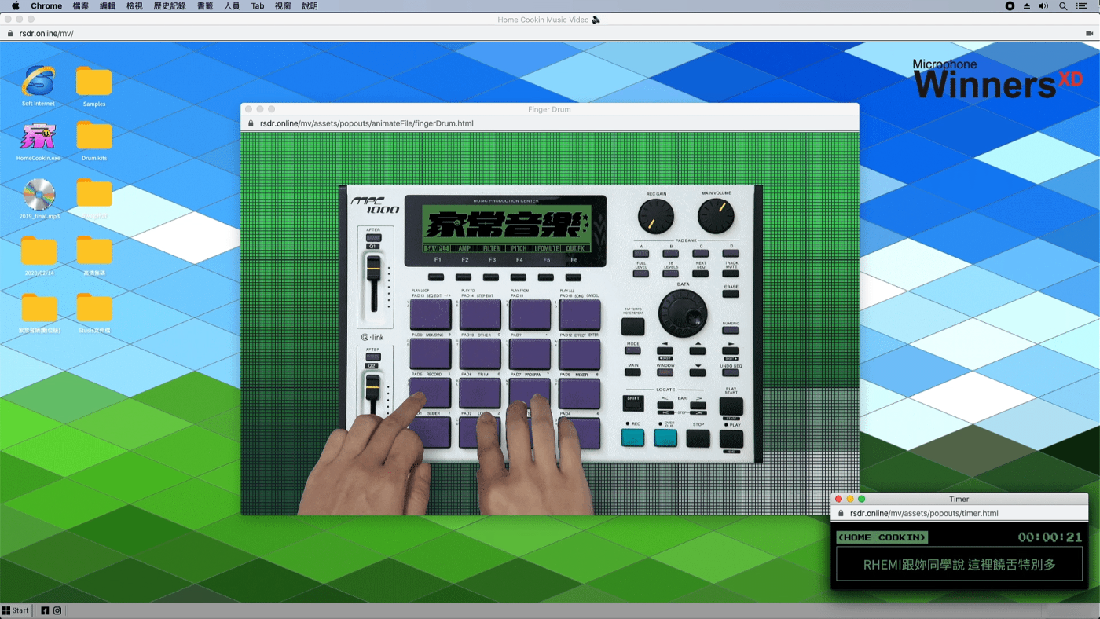The width and height of the screenshot is (1100, 619).
Task: Select pad bank C
Action: 701,254
